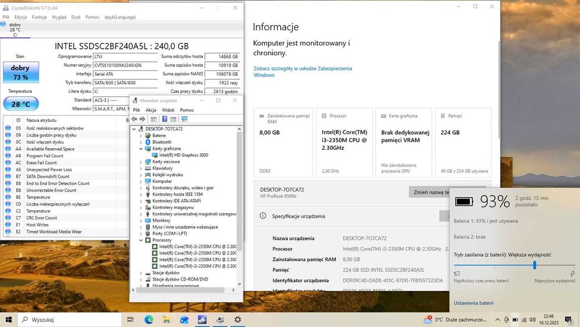
Task: Open the Settings gear icon on the taskbar
Action: pyautogui.click(x=238, y=319)
